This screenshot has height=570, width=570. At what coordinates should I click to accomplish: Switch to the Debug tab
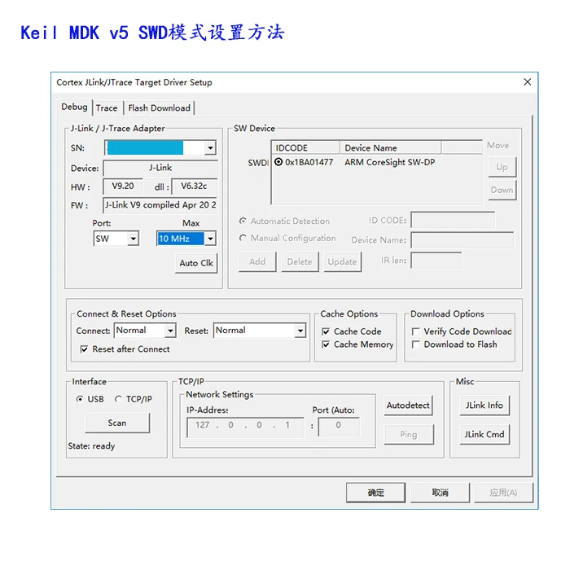75,107
